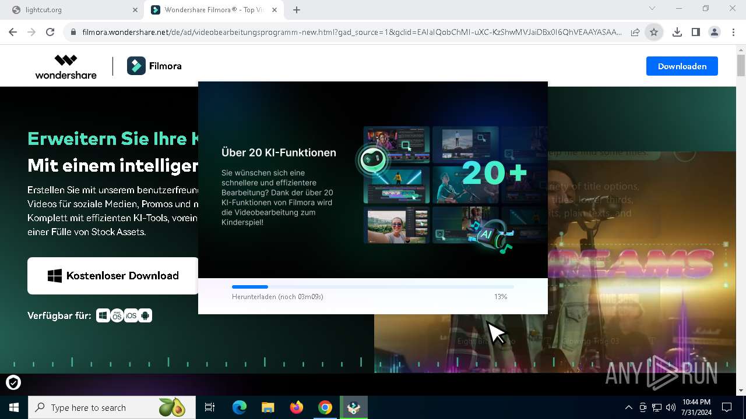Open the volume control tray icon
746x419 pixels.
[671, 407]
